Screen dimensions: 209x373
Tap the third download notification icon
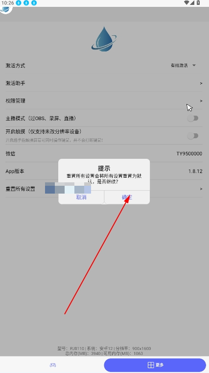(x=34, y=3)
